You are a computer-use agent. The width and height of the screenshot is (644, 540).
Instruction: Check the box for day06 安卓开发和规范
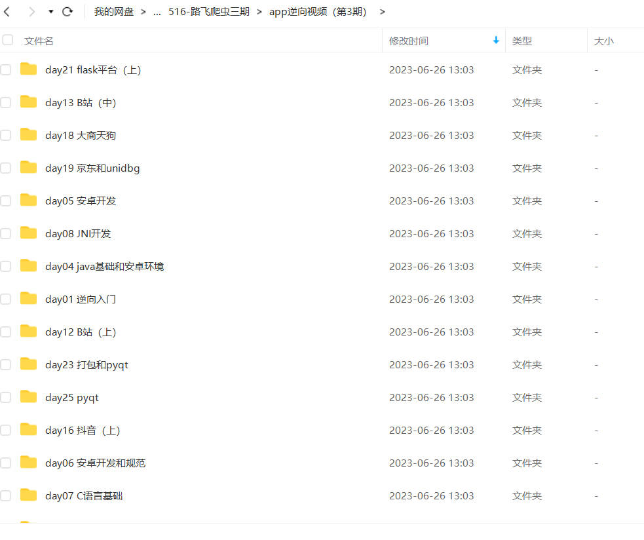pyautogui.click(x=6, y=463)
